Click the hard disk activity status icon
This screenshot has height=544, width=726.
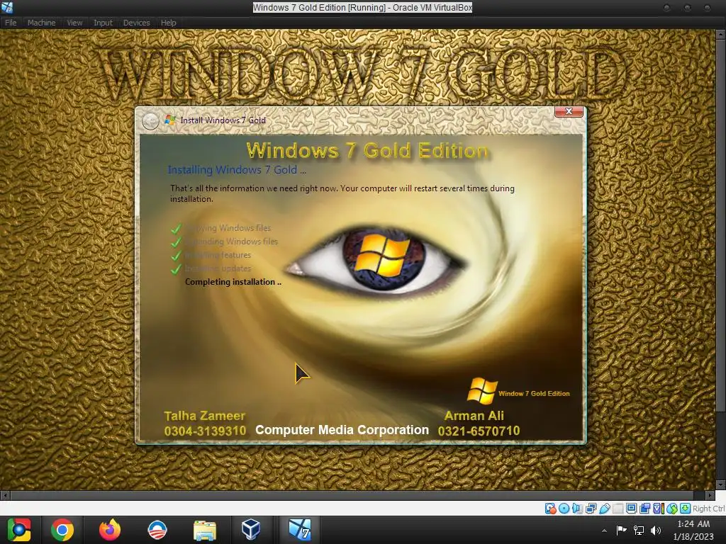coord(550,509)
